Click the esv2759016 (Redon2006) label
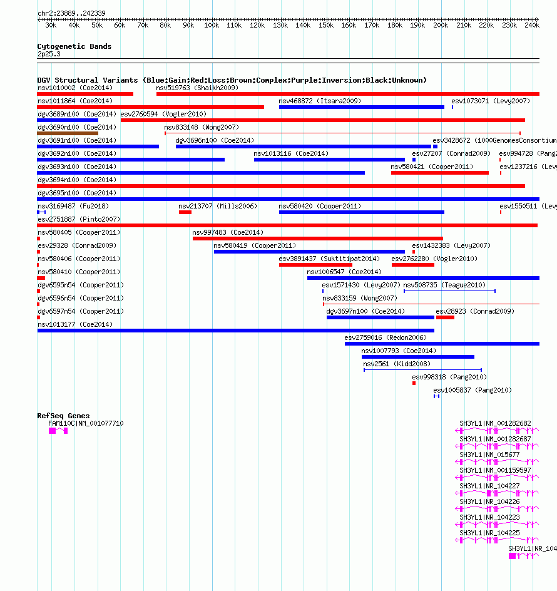This screenshot has height=591, width=557. coord(386,337)
